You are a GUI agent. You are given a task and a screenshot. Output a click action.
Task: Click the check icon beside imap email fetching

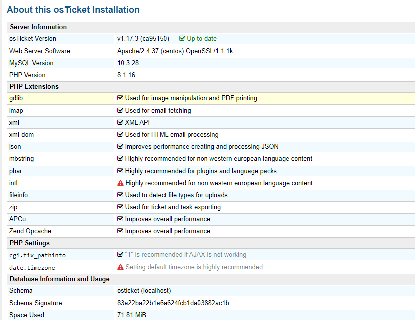tap(120, 110)
